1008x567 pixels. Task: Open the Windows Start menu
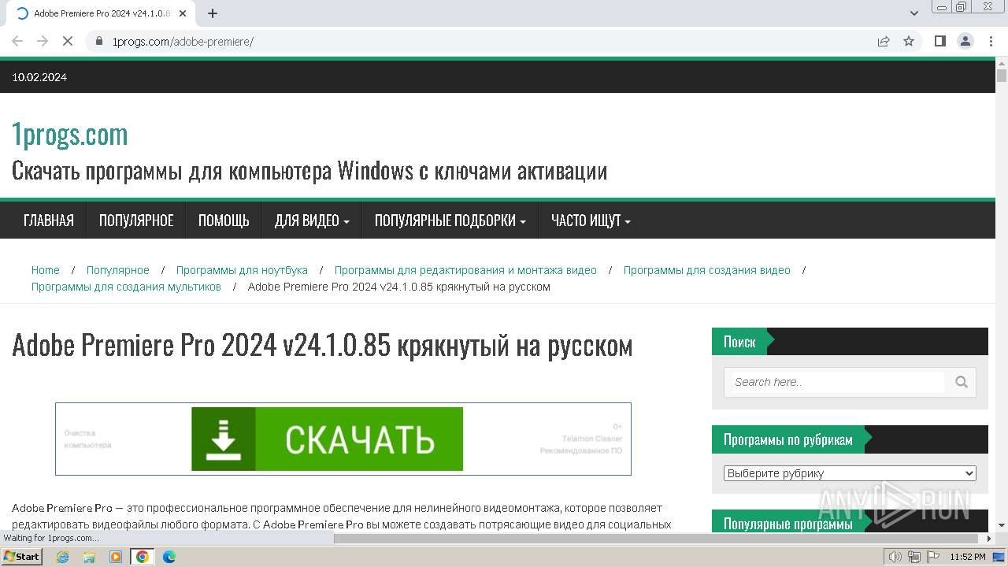pos(21,557)
